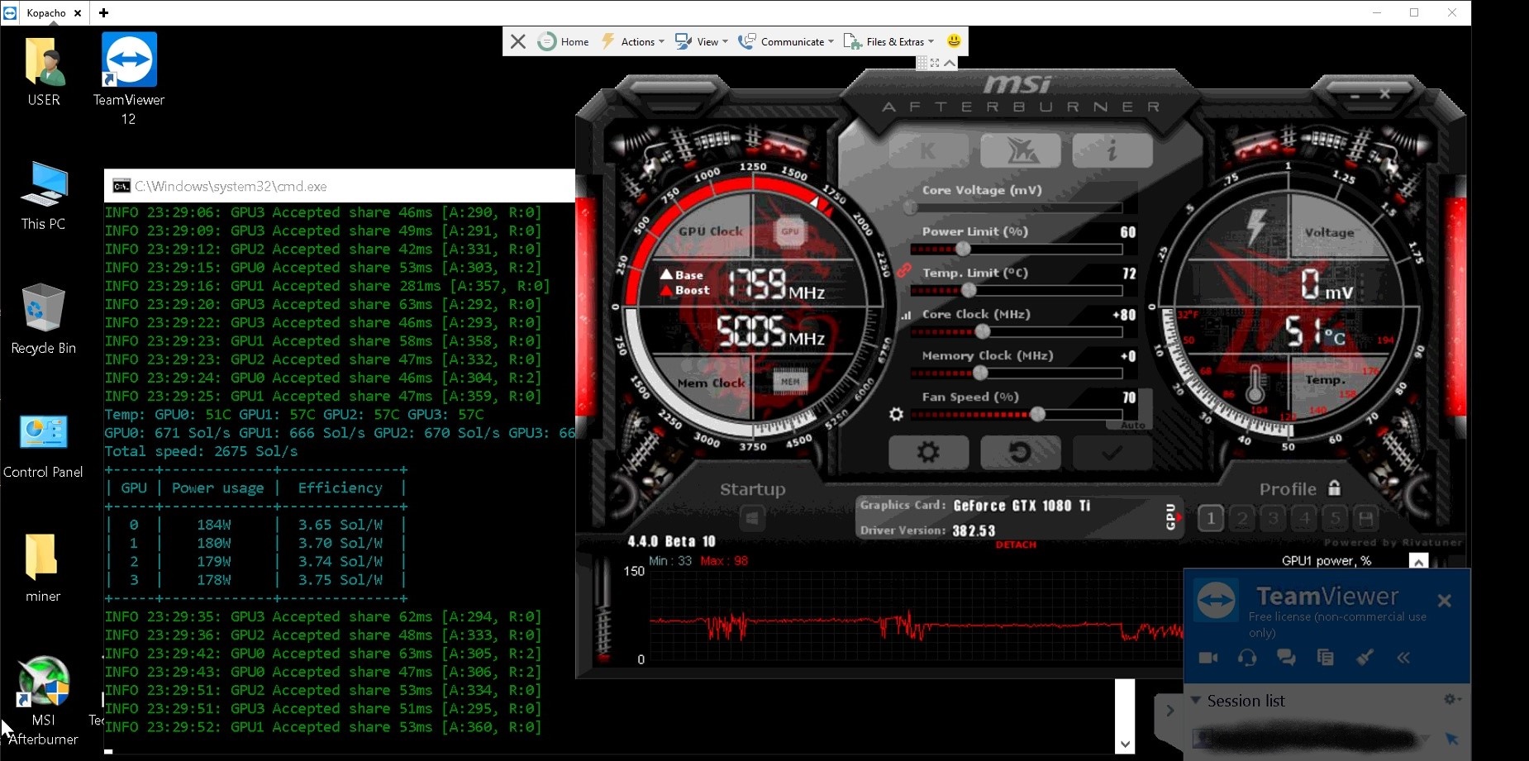Select the miner folder on desktop
This screenshot has width=1529, height=761.
(x=43, y=568)
